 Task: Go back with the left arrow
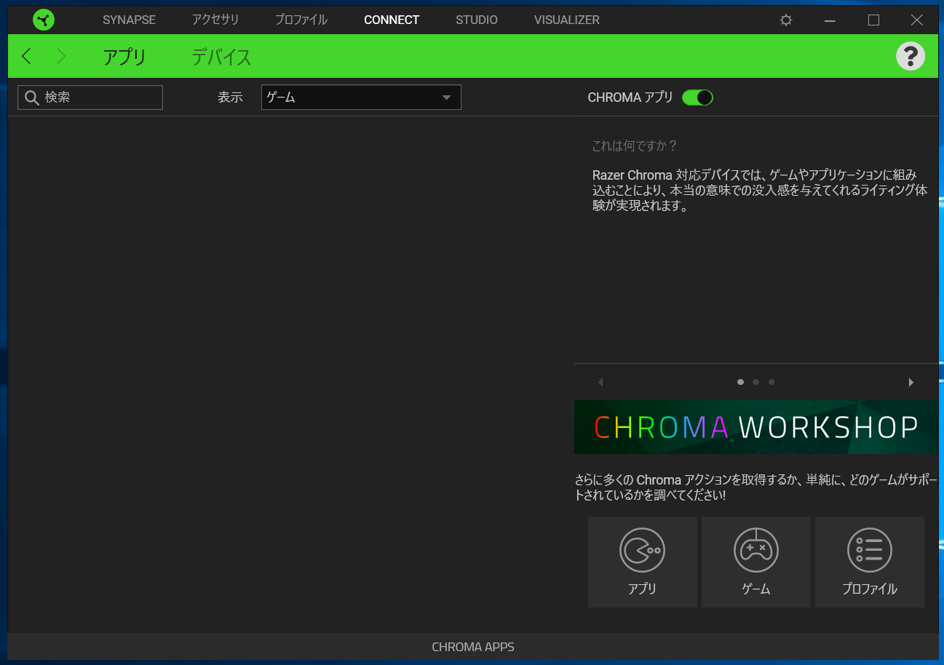coord(26,56)
